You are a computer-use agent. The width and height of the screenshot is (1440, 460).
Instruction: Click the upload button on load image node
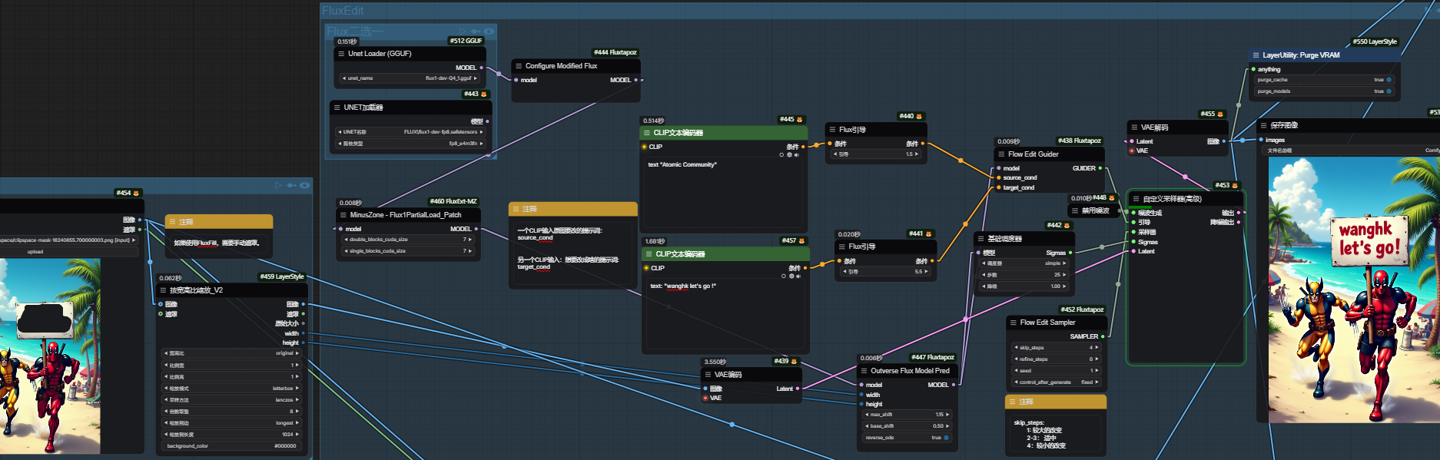[x=35, y=252]
